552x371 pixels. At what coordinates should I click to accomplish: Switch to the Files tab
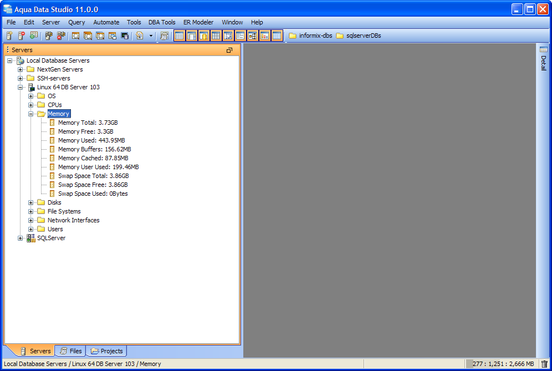tap(71, 351)
